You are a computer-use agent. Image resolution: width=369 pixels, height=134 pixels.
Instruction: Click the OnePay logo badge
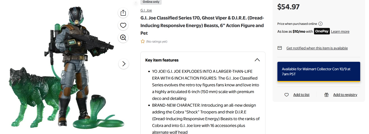(x=322, y=31)
